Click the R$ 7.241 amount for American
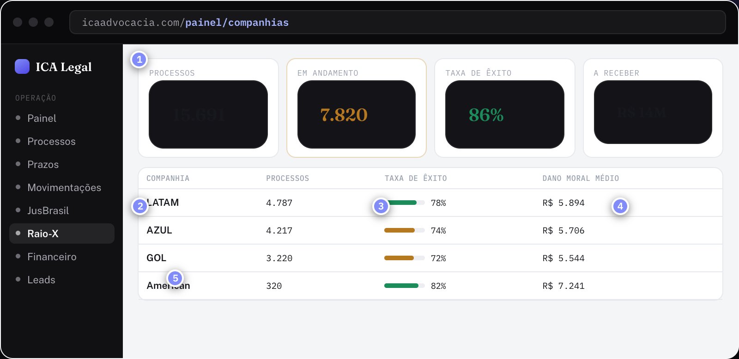Image resolution: width=739 pixels, height=359 pixels. coord(563,286)
